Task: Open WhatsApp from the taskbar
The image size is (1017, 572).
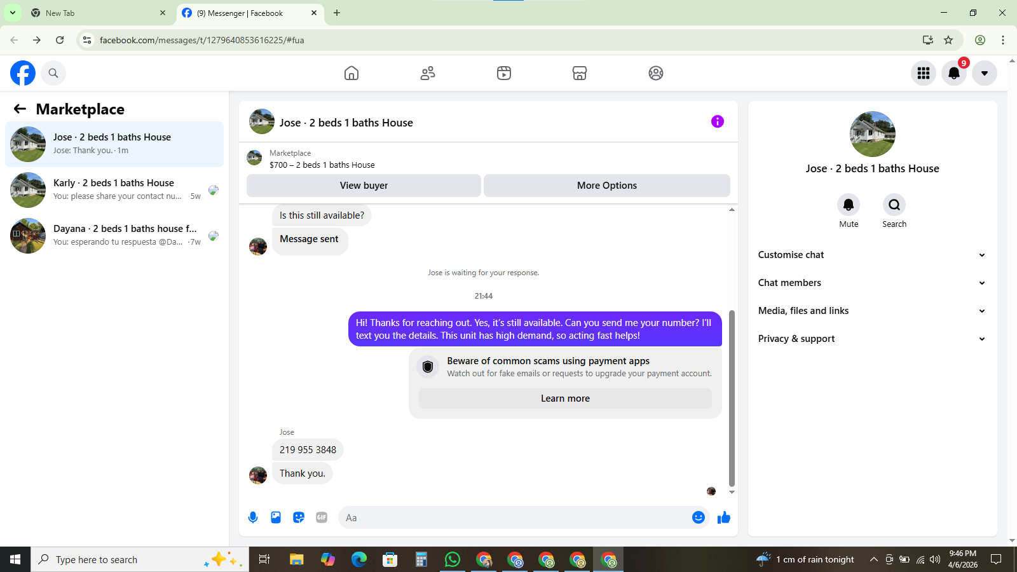Action: (453, 559)
